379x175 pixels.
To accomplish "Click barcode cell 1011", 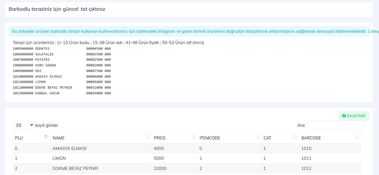I will pos(330,158).
